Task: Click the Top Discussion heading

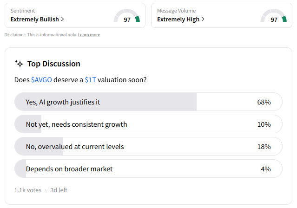Action: (53, 64)
